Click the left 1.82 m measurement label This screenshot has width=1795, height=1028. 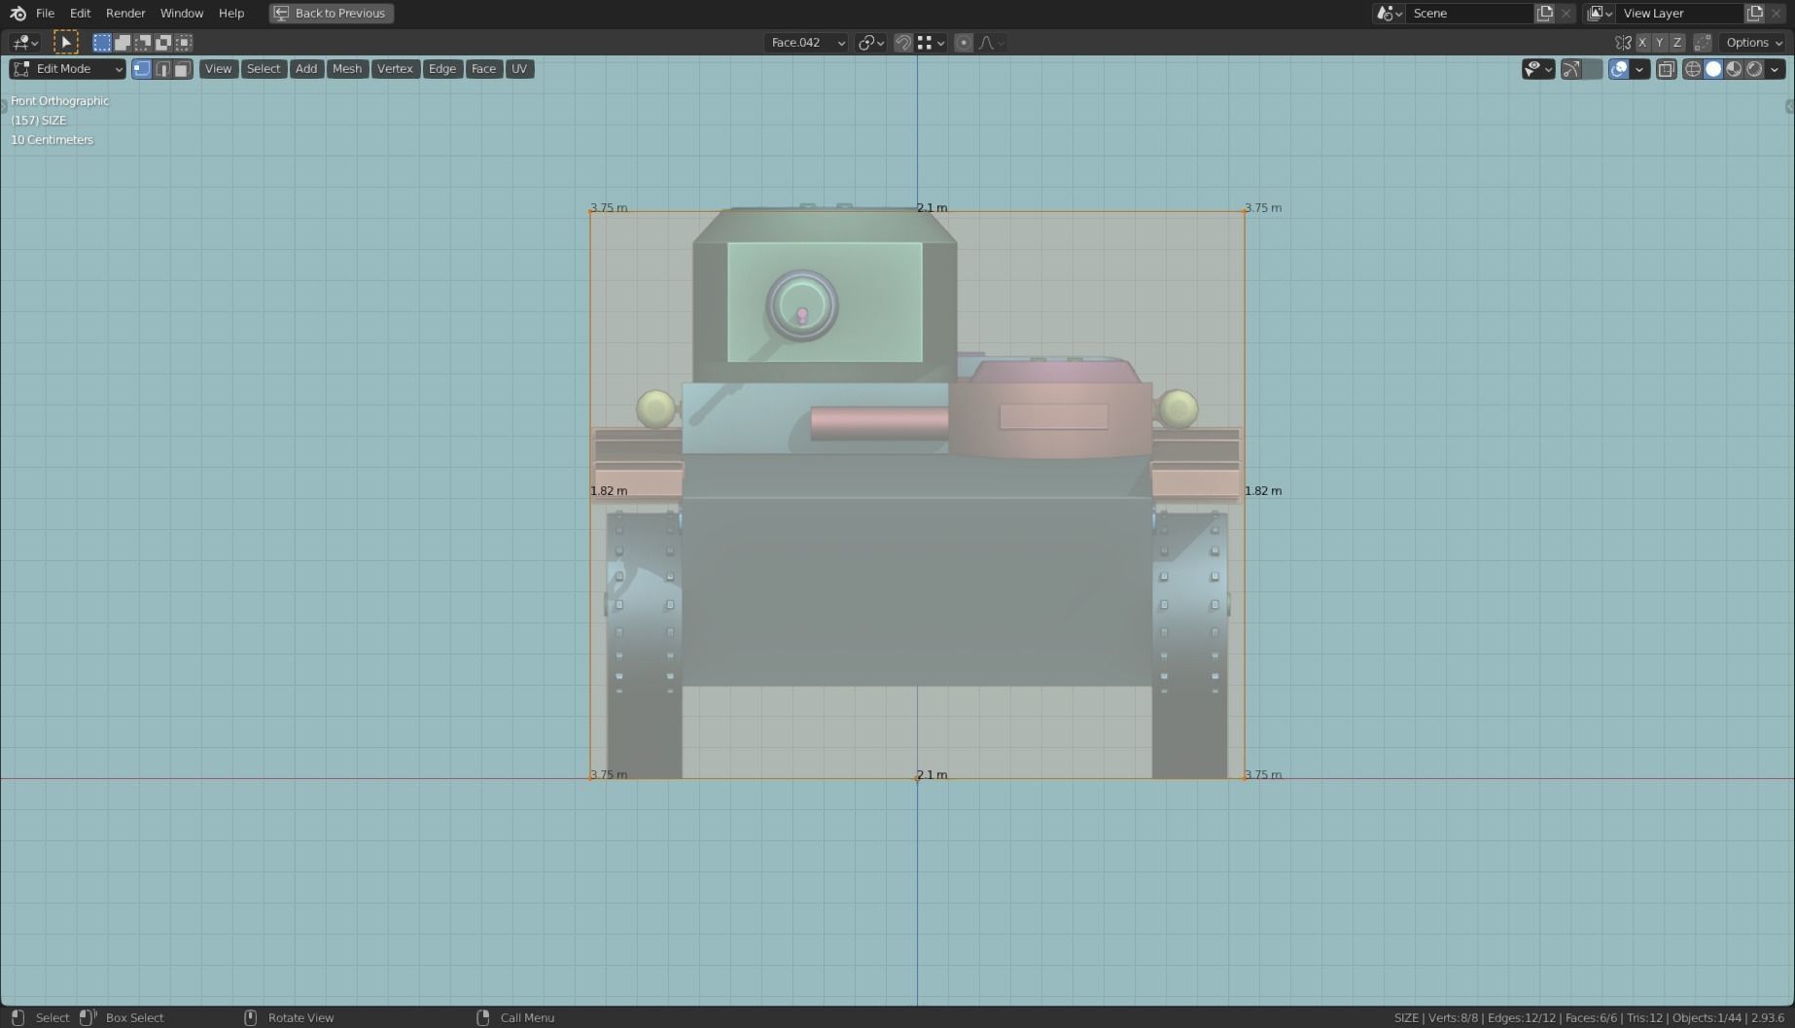tap(609, 490)
